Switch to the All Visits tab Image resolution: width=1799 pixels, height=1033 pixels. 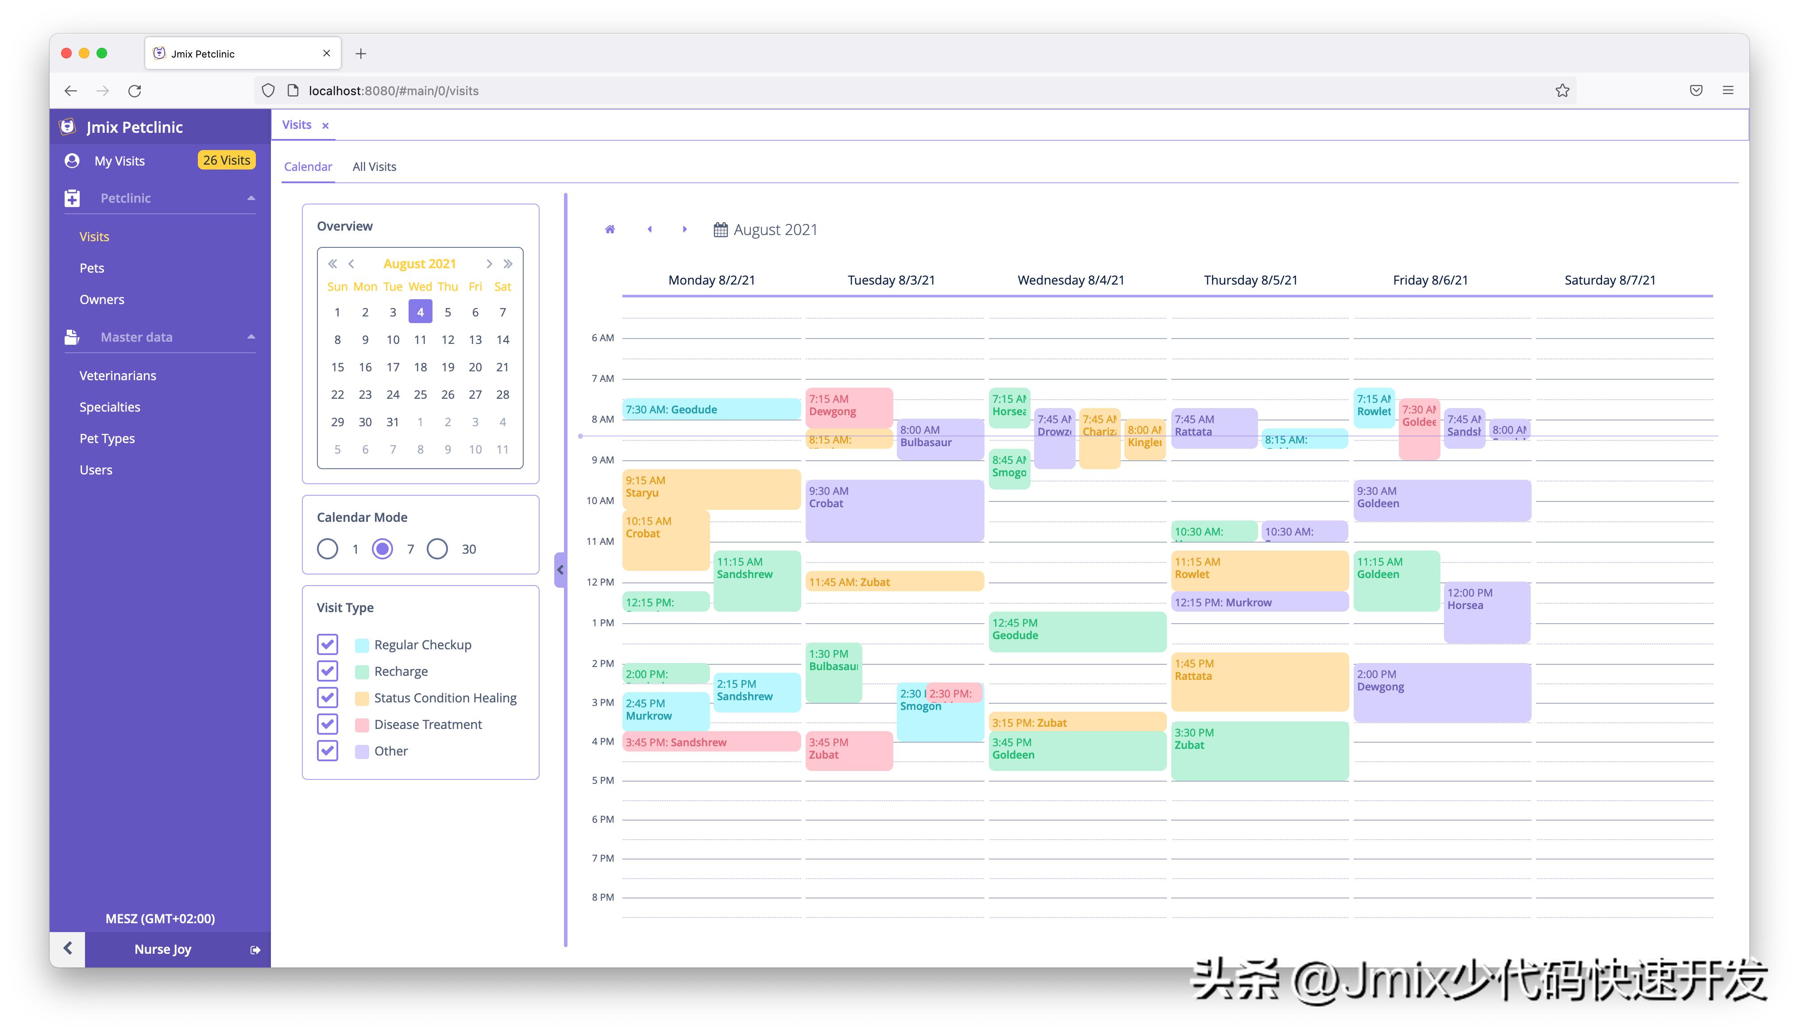pyautogui.click(x=374, y=167)
